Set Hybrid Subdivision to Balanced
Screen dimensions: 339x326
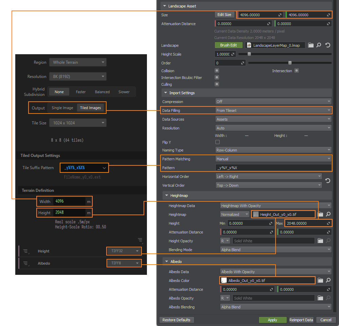click(102, 92)
